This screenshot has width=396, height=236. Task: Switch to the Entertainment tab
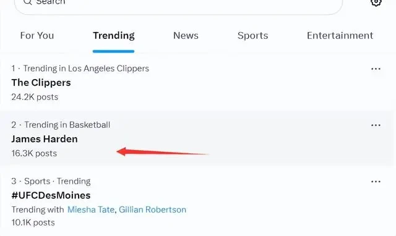click(340, 36)
